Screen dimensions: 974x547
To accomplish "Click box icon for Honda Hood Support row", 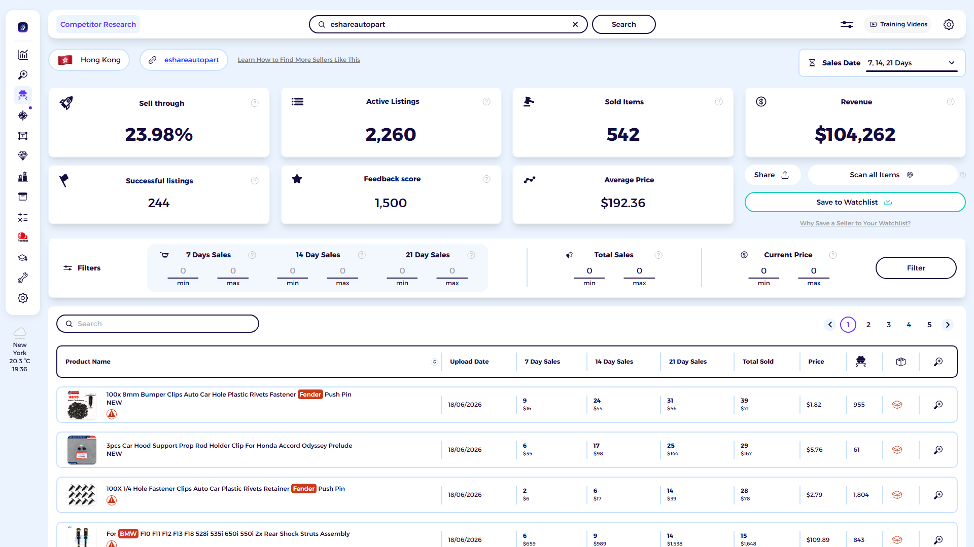I will click(x=897, y=450).
